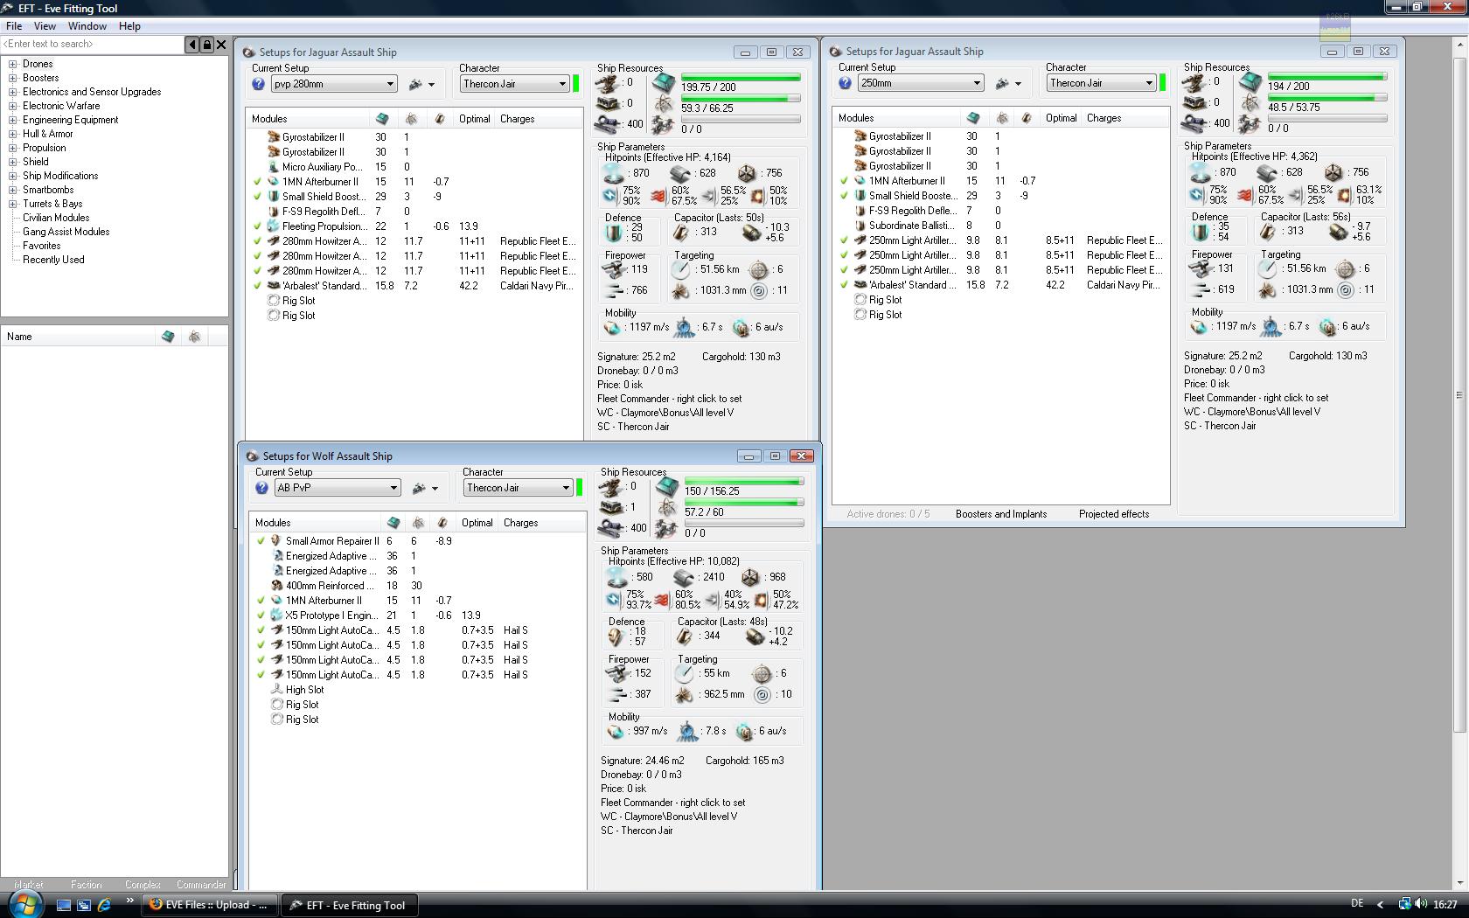Switch to the Faction tab at the bottom
This screenshot has width=1469, height=918.
[x=86, y=885]
